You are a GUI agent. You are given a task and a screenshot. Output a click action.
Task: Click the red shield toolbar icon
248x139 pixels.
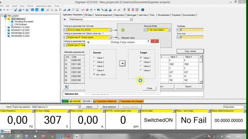tap(129, 10)
